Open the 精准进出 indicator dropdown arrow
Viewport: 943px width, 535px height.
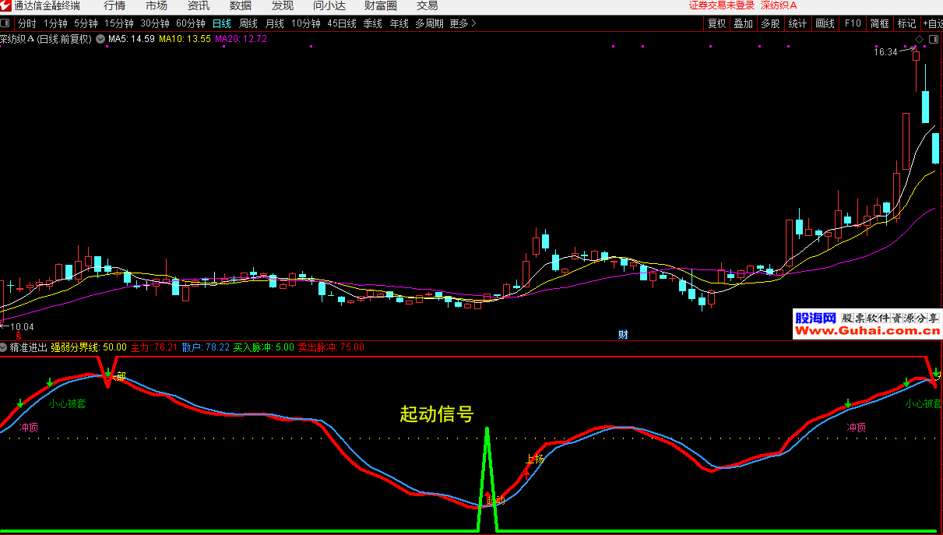click(x=4, y=347)
